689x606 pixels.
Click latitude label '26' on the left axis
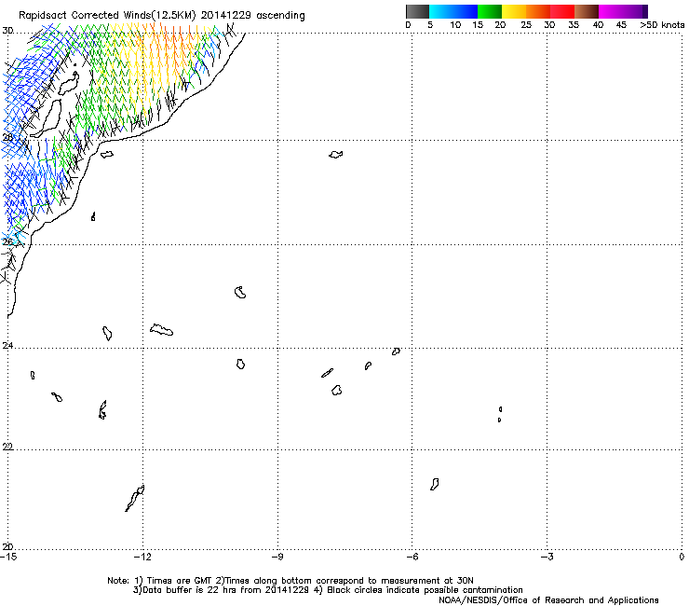click(x=7, y=242)
